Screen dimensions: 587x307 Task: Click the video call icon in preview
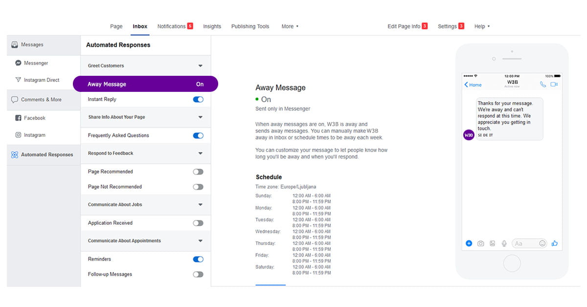[x=554, y=85]
